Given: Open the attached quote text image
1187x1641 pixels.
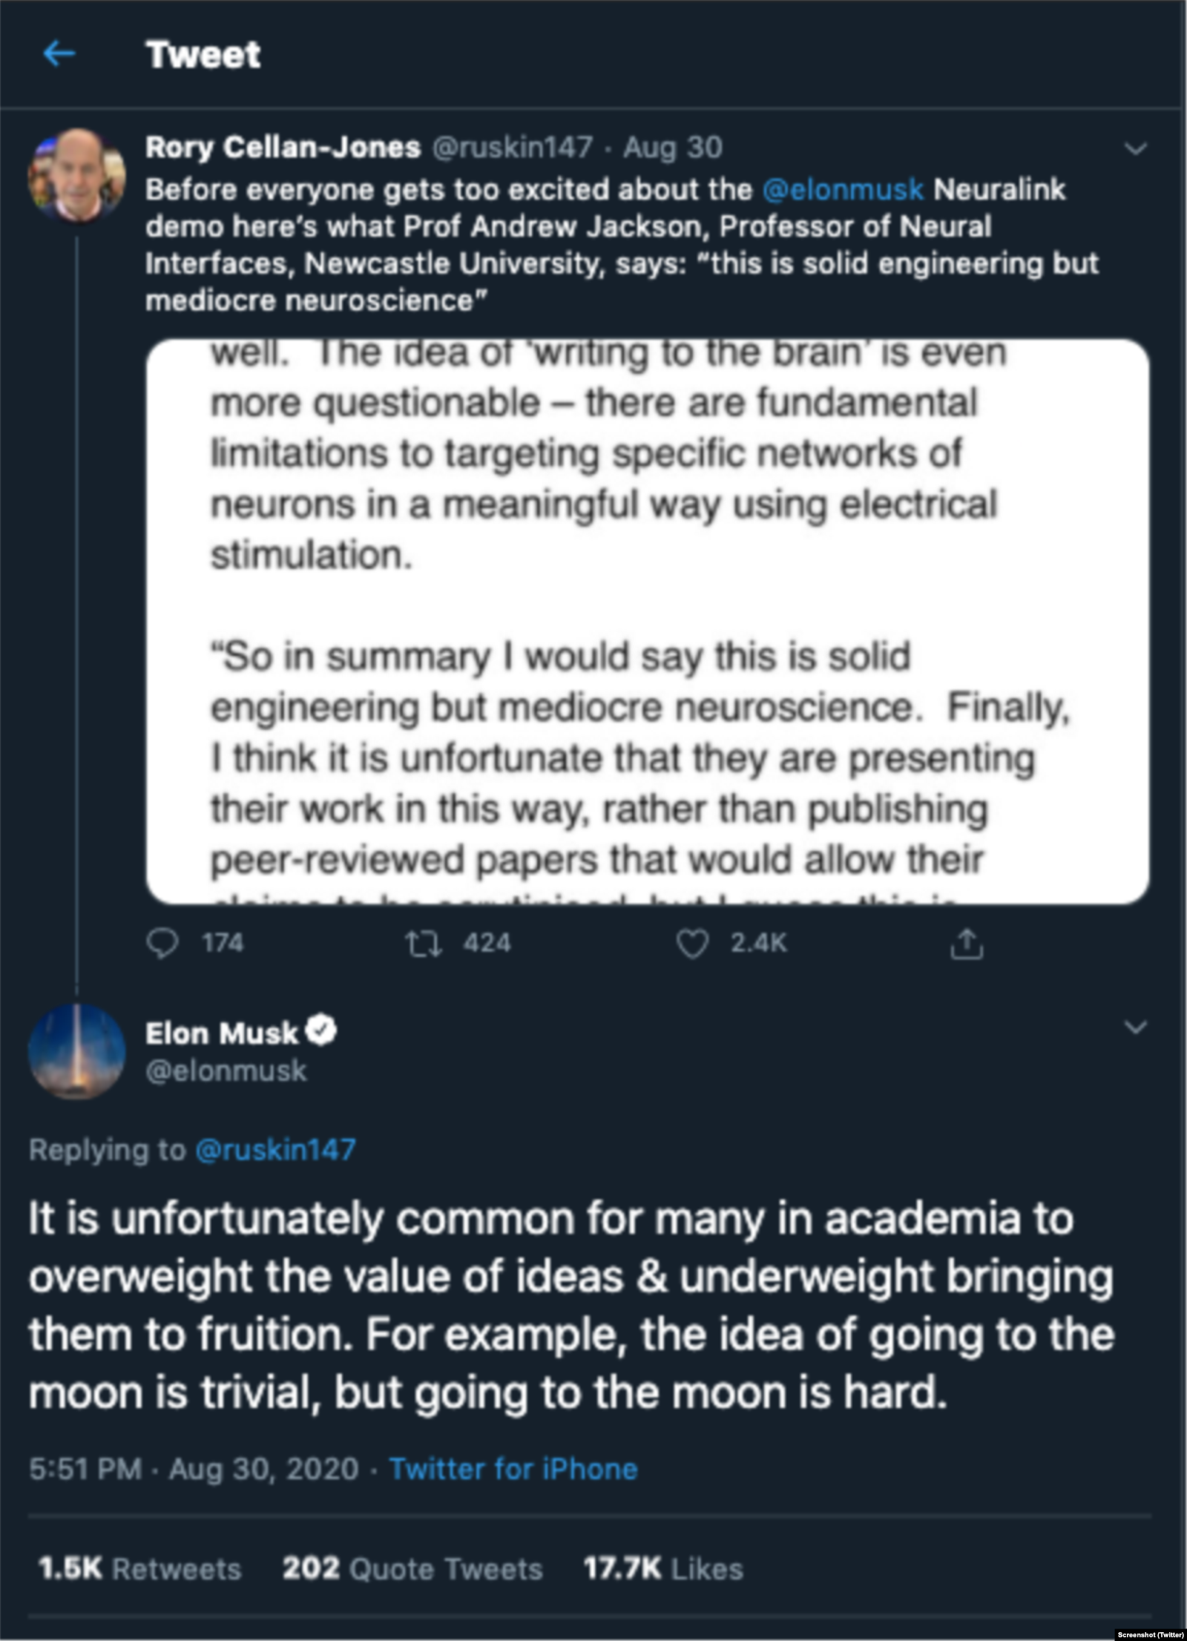Looking at the screenshot, I should [648, 622].
